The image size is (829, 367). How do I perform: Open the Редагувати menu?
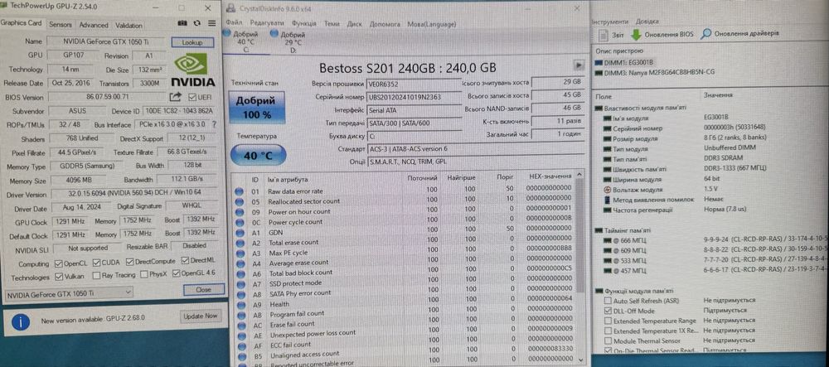pos(267,24)
